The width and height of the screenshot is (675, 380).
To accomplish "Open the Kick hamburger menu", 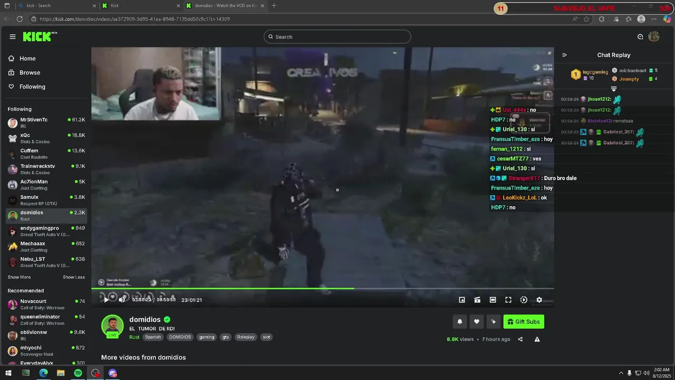I will point(13,36).
